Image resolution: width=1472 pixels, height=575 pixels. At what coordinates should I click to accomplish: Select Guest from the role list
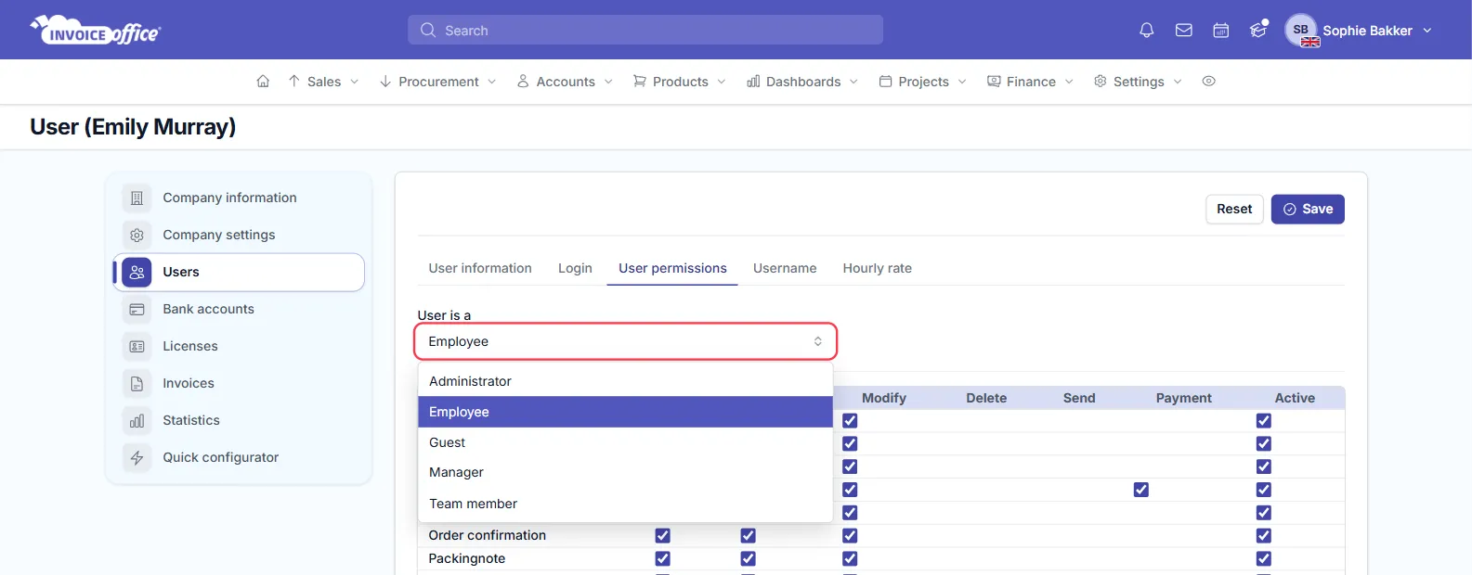625,442
